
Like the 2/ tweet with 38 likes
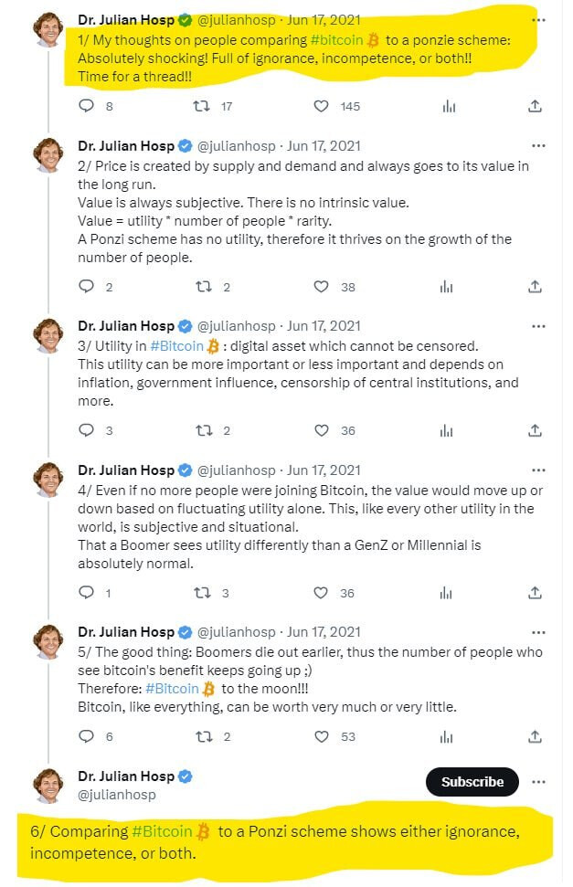321,287
